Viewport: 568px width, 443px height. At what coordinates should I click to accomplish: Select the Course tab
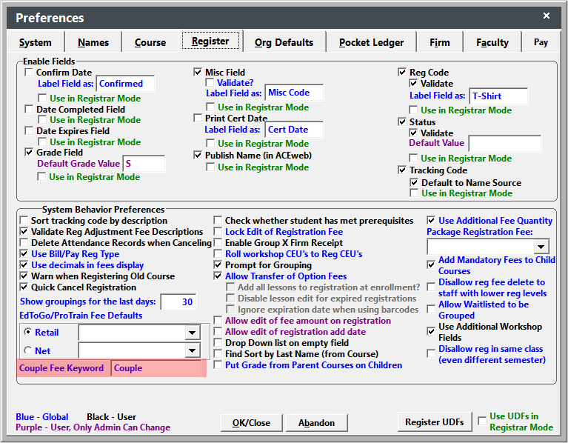[150, 42]
